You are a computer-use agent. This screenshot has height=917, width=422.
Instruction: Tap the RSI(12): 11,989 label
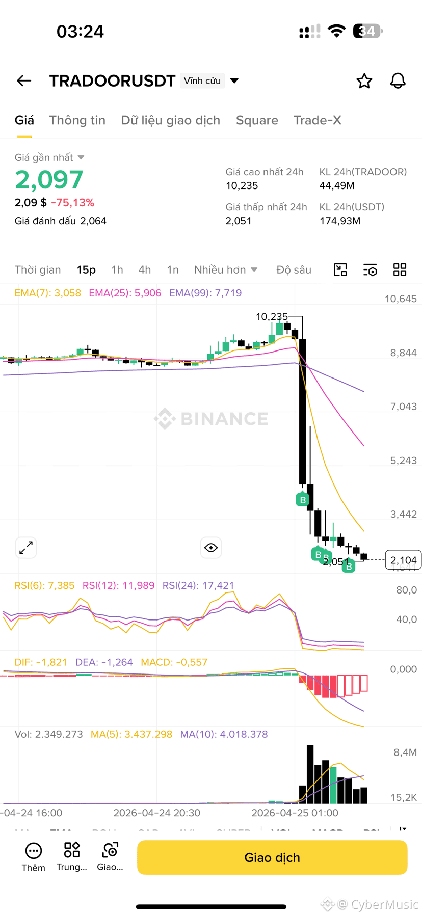[x=118, y=585]
